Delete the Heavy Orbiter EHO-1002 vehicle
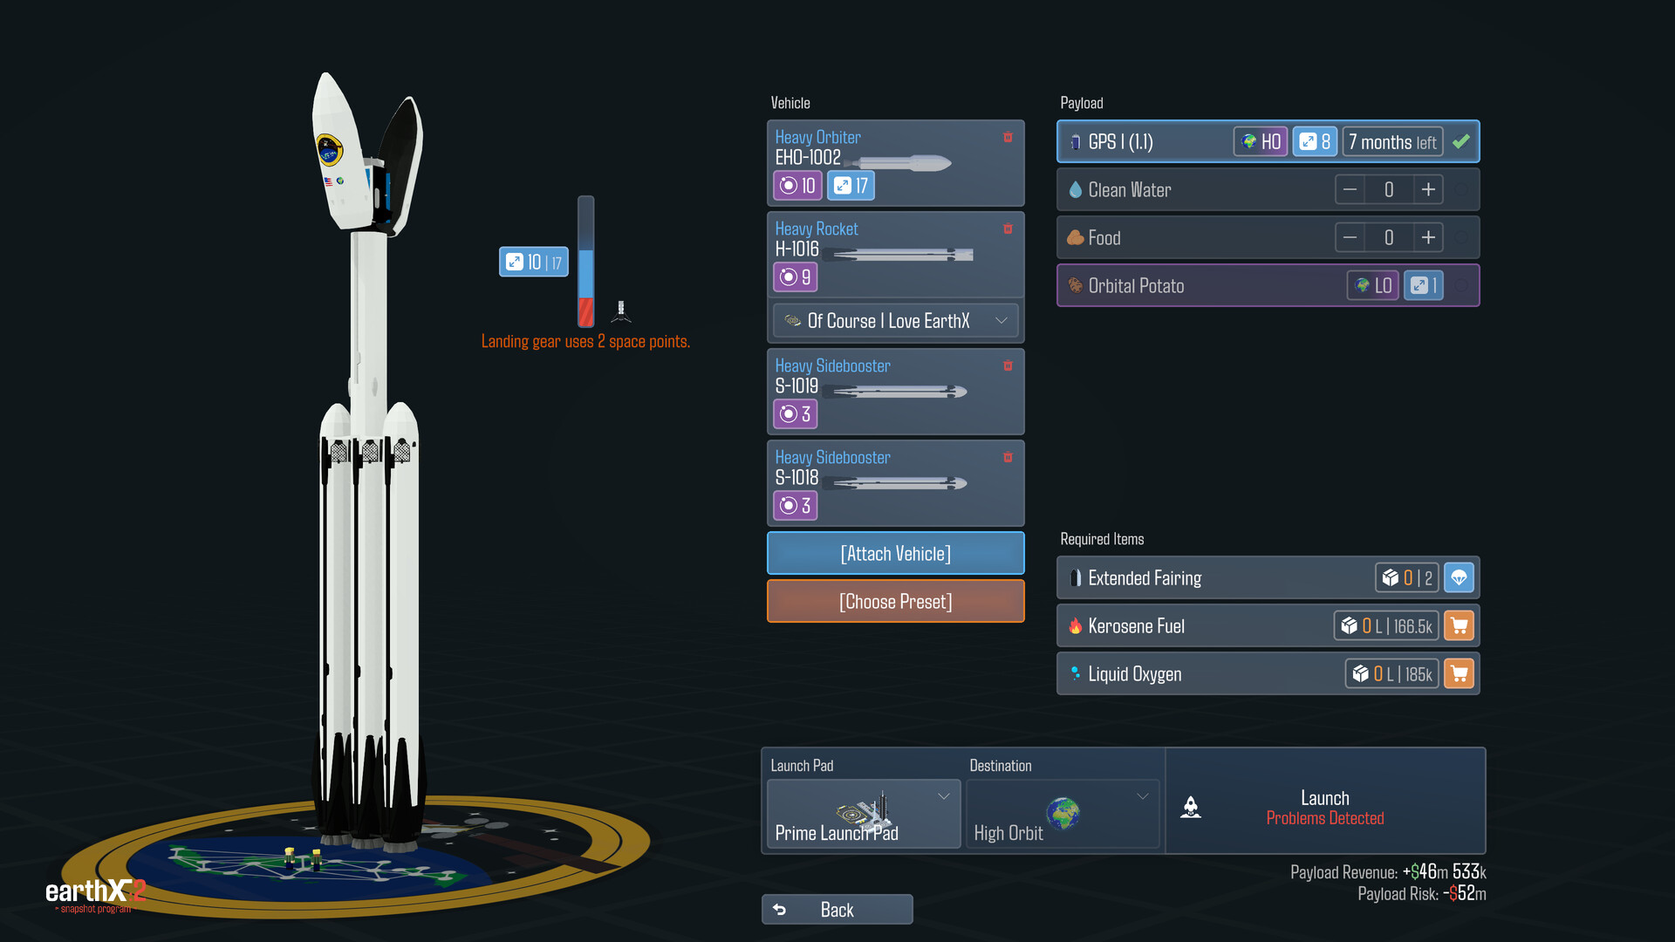 click(1008, 137)
